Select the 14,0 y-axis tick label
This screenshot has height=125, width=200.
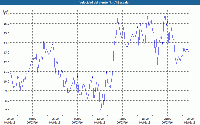6,43
